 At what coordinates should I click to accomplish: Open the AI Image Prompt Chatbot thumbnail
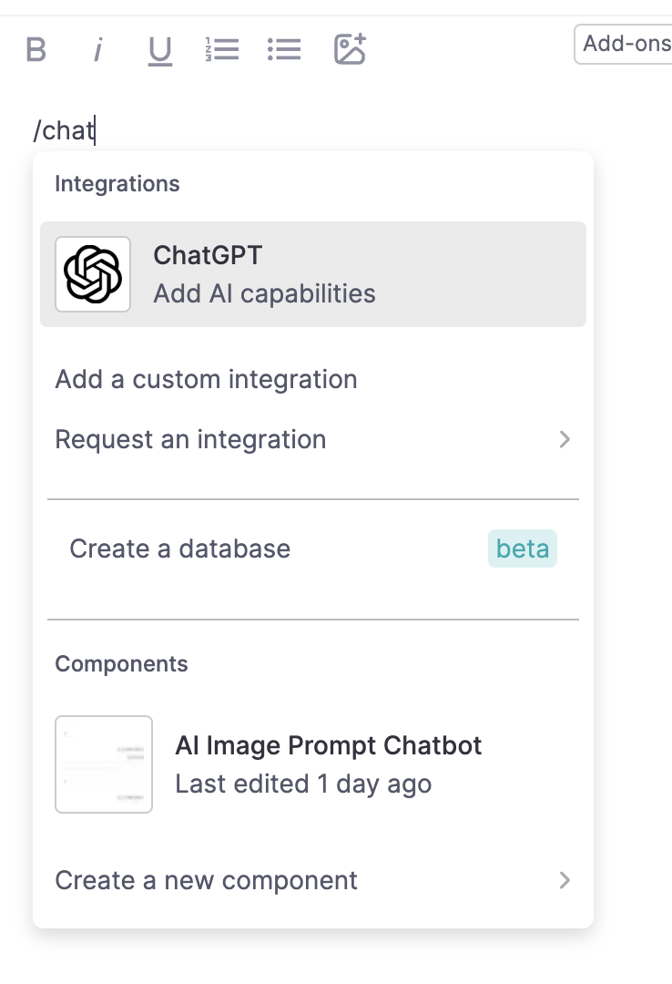tap(104, 764)
